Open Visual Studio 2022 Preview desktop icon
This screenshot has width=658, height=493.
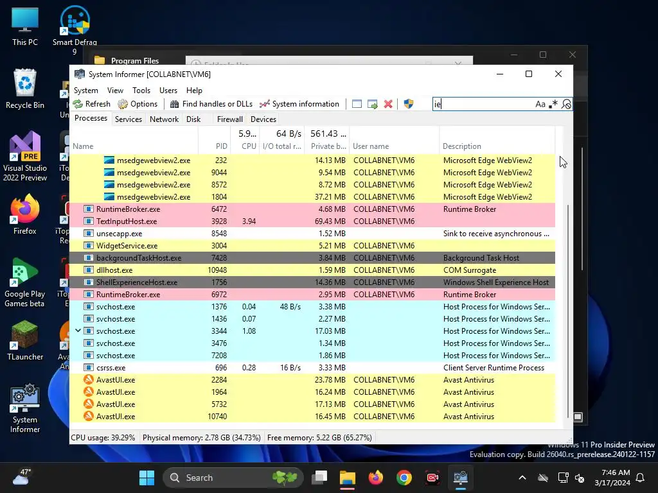point(25,156)
